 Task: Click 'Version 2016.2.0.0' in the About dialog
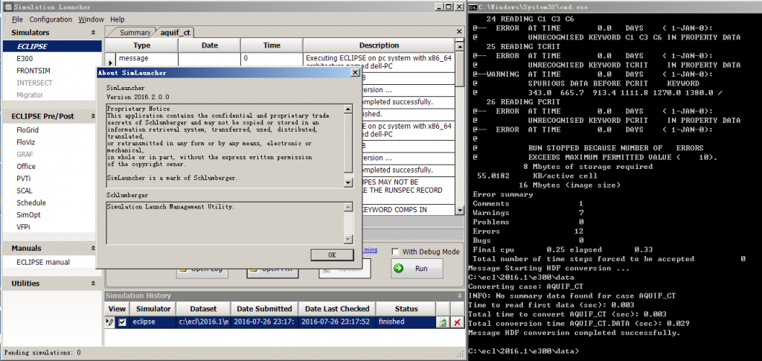pyautogui.click(x=138, y=98)
